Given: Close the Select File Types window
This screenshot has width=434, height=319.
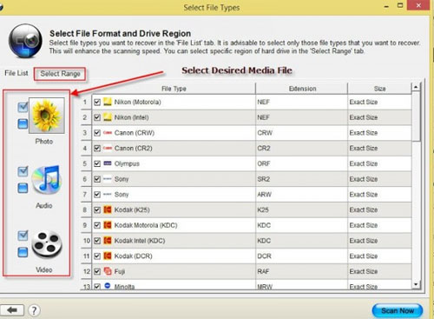Looking at the screenshot, I should pos(418,5).
